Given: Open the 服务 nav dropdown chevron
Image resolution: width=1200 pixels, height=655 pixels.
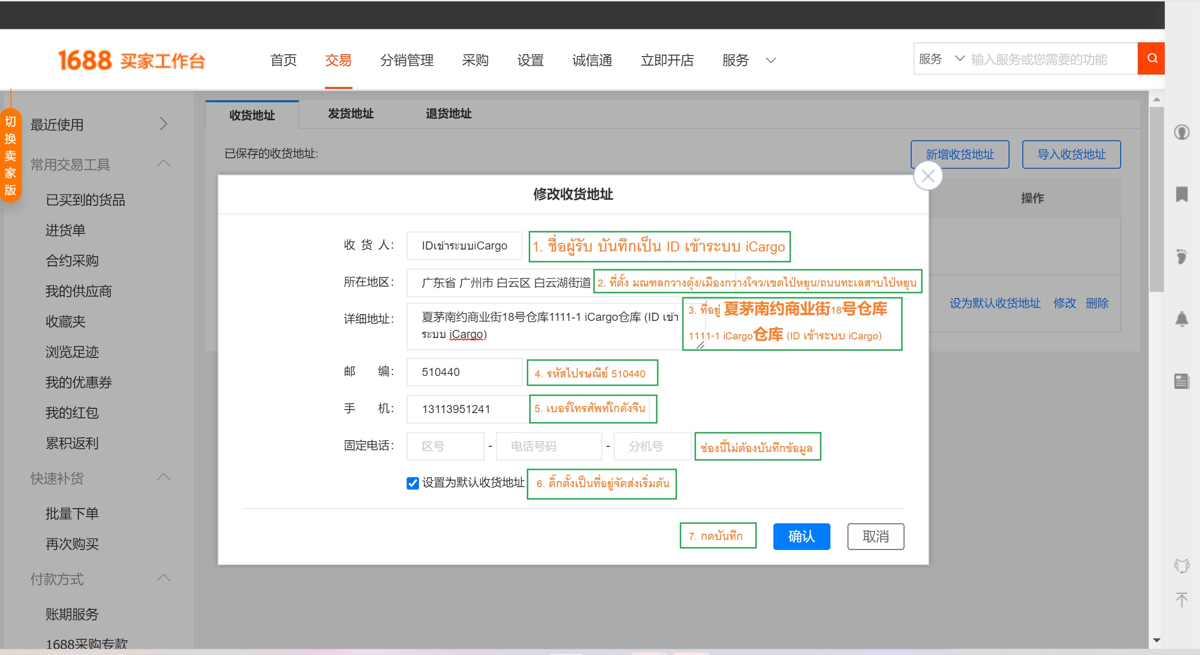Looking at the screenshot, I should pos(771,60).
